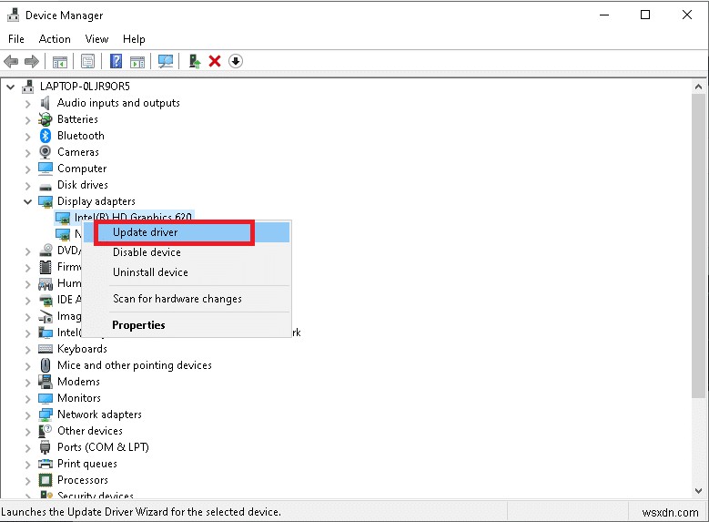The height and width of the screenshot is (522, 709).
Task: Click the Cameras webcam icon
Action: (x=46, y=151)
